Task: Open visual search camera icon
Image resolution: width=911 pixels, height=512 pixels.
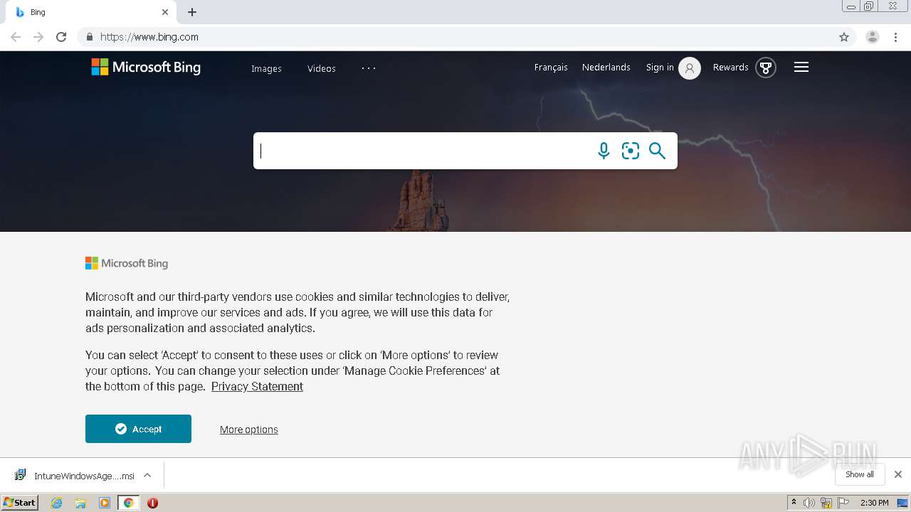Action: [x=631, y=151]
